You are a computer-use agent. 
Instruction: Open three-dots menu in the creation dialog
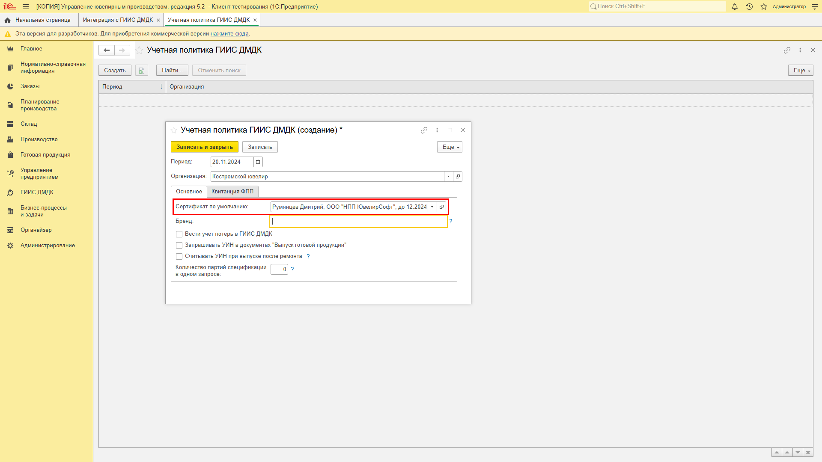coord(437,130)
